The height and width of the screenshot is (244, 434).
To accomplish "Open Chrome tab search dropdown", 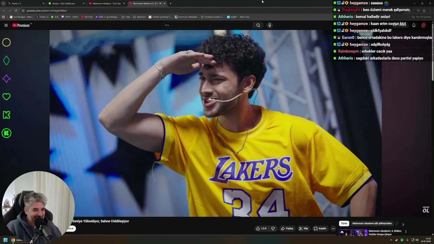I will coord(4,3).
